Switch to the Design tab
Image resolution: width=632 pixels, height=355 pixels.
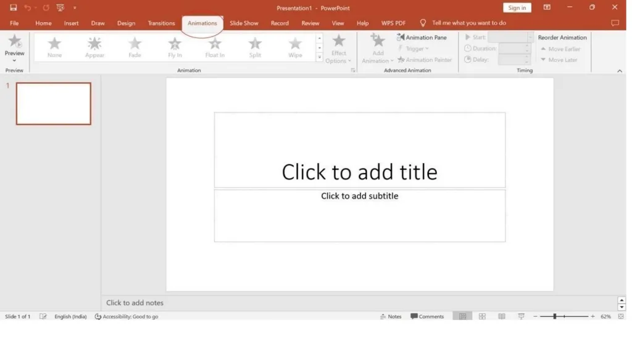[x=126, y=23]
